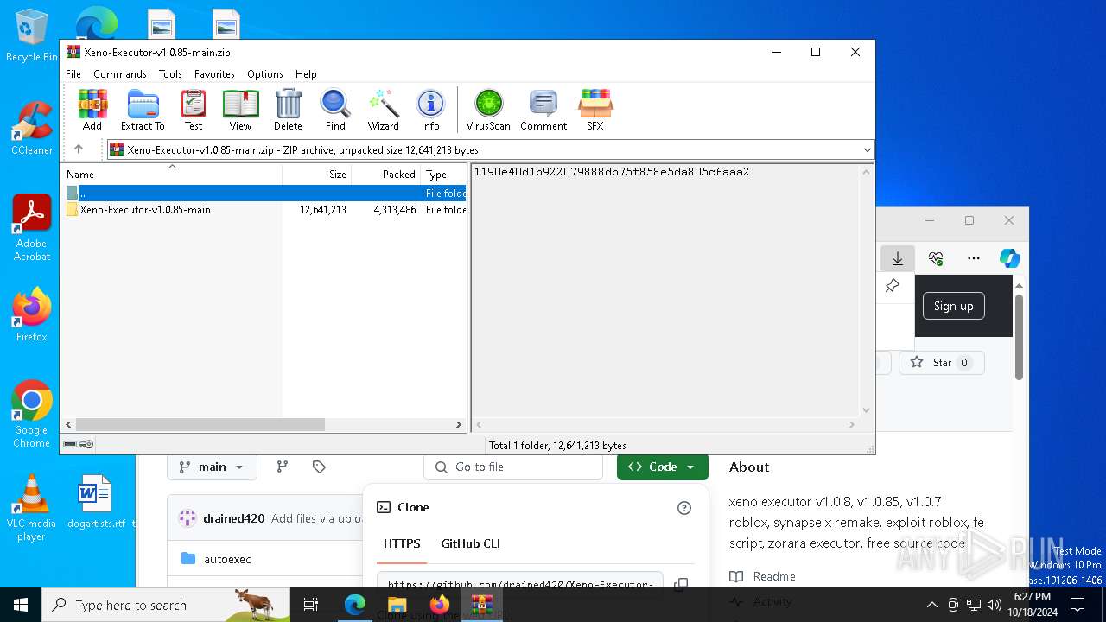Open File Explorer from taskbar
This screenshot has width=1106, height=622.
[397, 605]
